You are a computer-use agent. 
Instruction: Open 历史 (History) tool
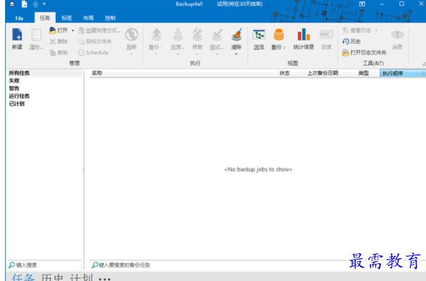tap(351, 41)
